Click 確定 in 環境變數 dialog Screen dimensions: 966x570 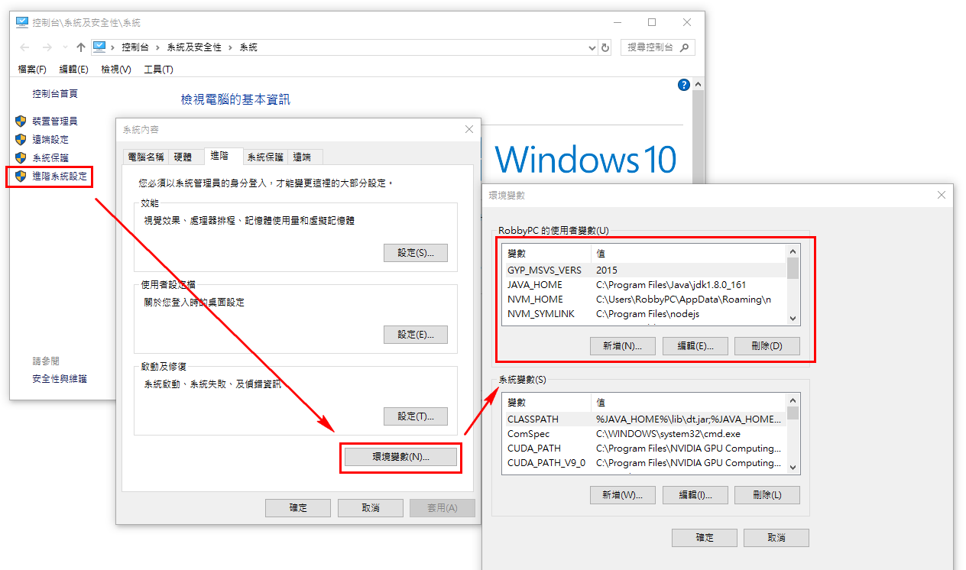(705, 538)
